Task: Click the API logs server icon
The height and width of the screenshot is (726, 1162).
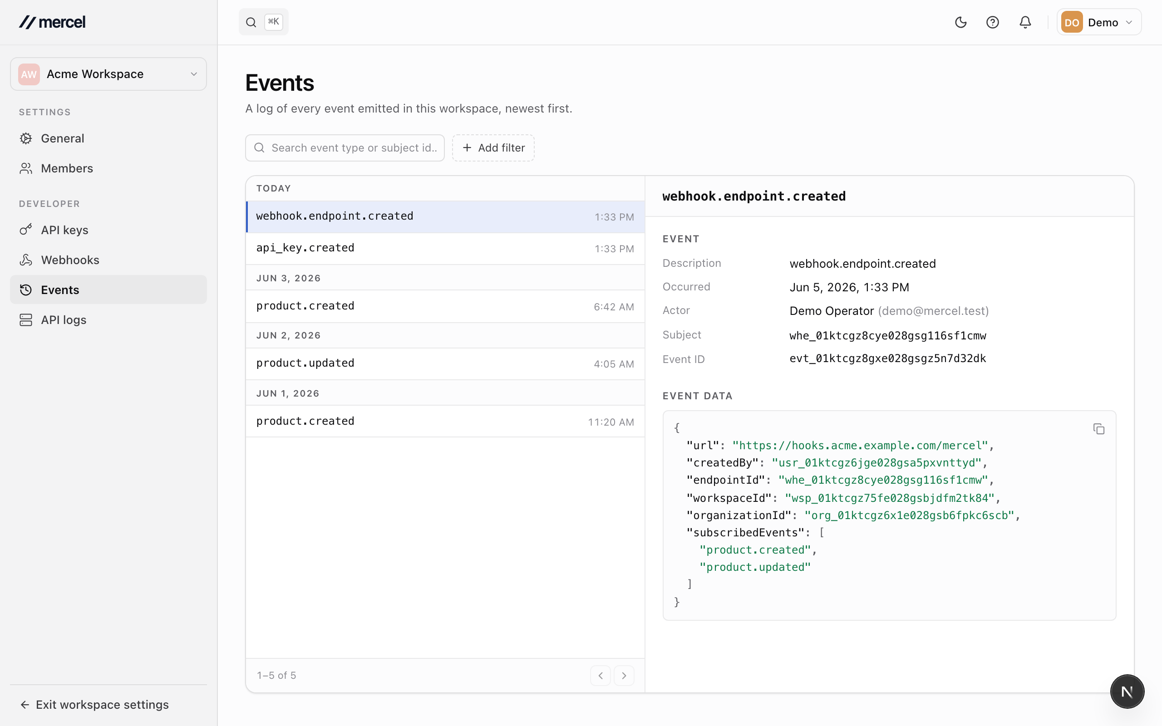Action: coord(26,320)
